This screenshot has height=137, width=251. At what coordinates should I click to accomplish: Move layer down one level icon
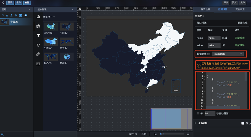7,15
